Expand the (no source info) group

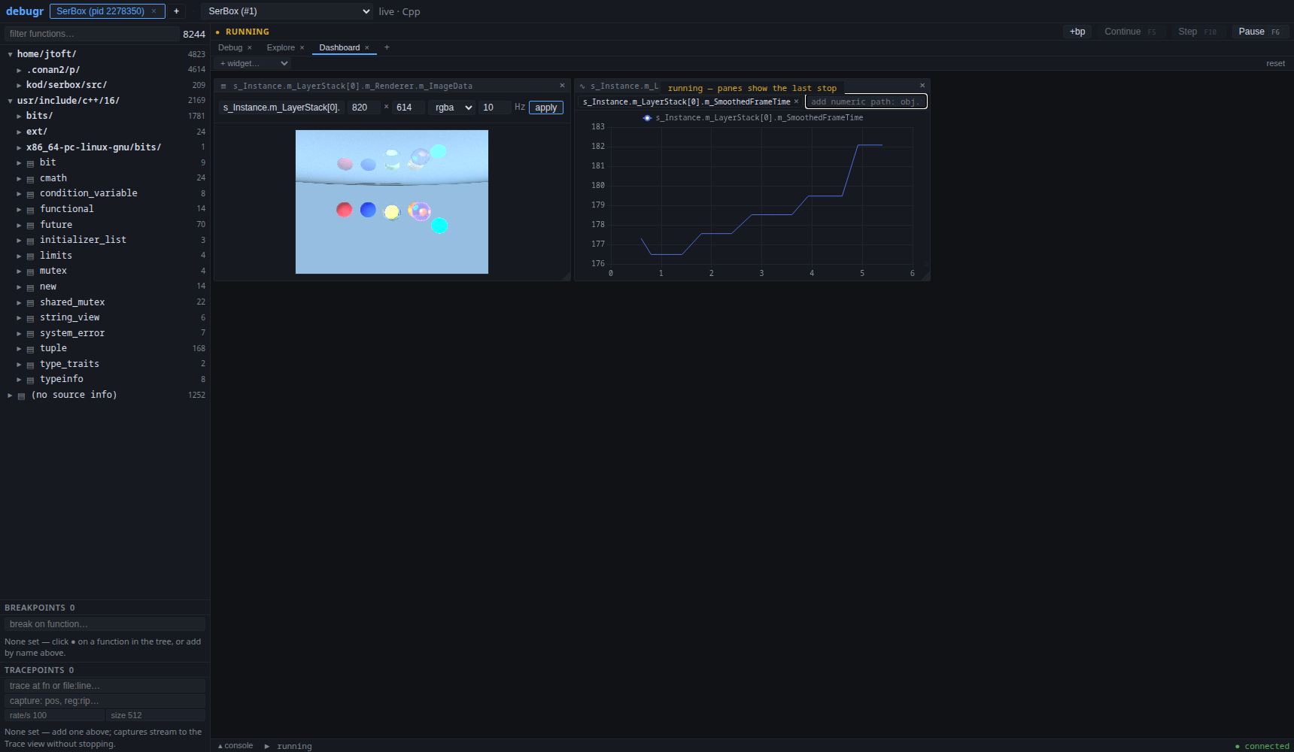10,395
